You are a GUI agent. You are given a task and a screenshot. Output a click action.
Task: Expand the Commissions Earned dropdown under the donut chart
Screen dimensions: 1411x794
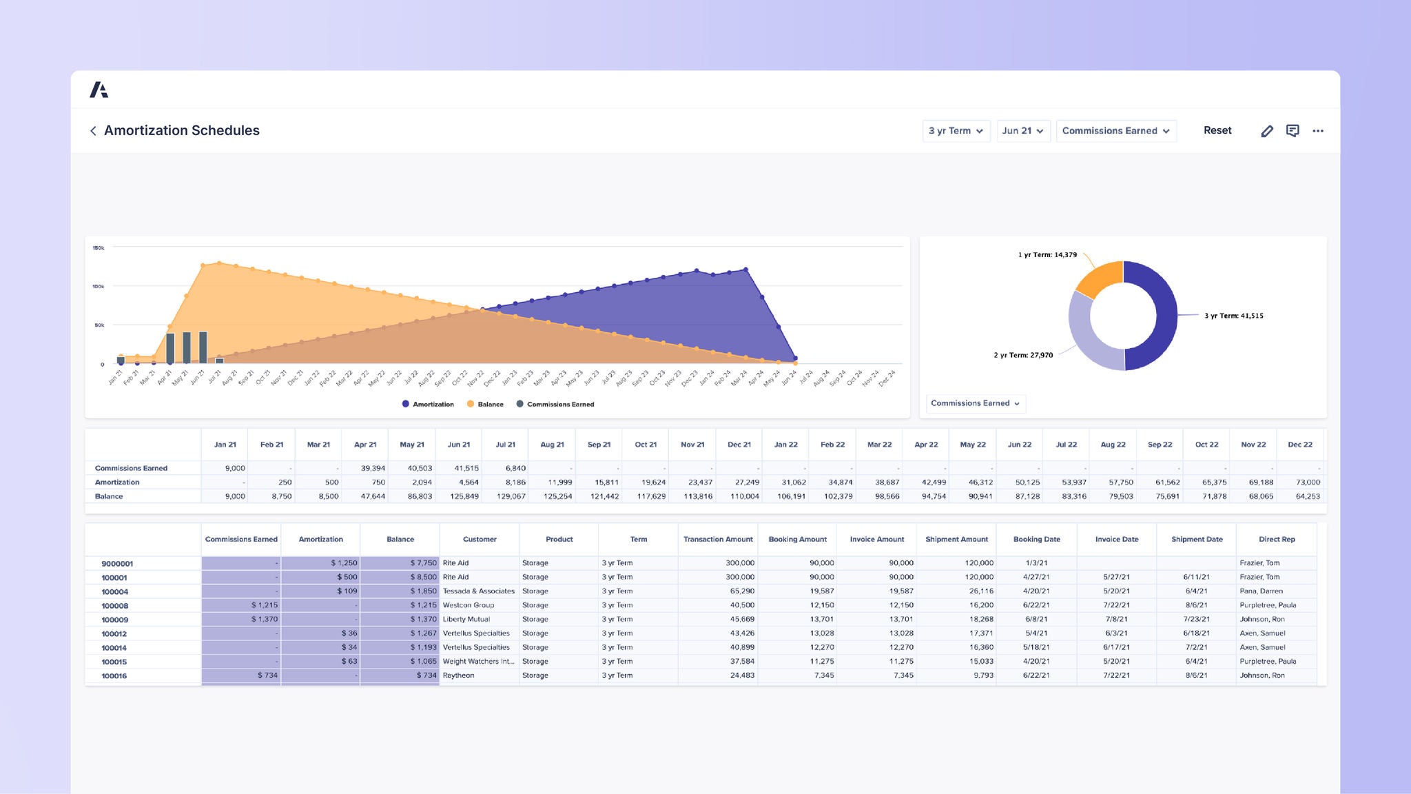click(975, 403)
